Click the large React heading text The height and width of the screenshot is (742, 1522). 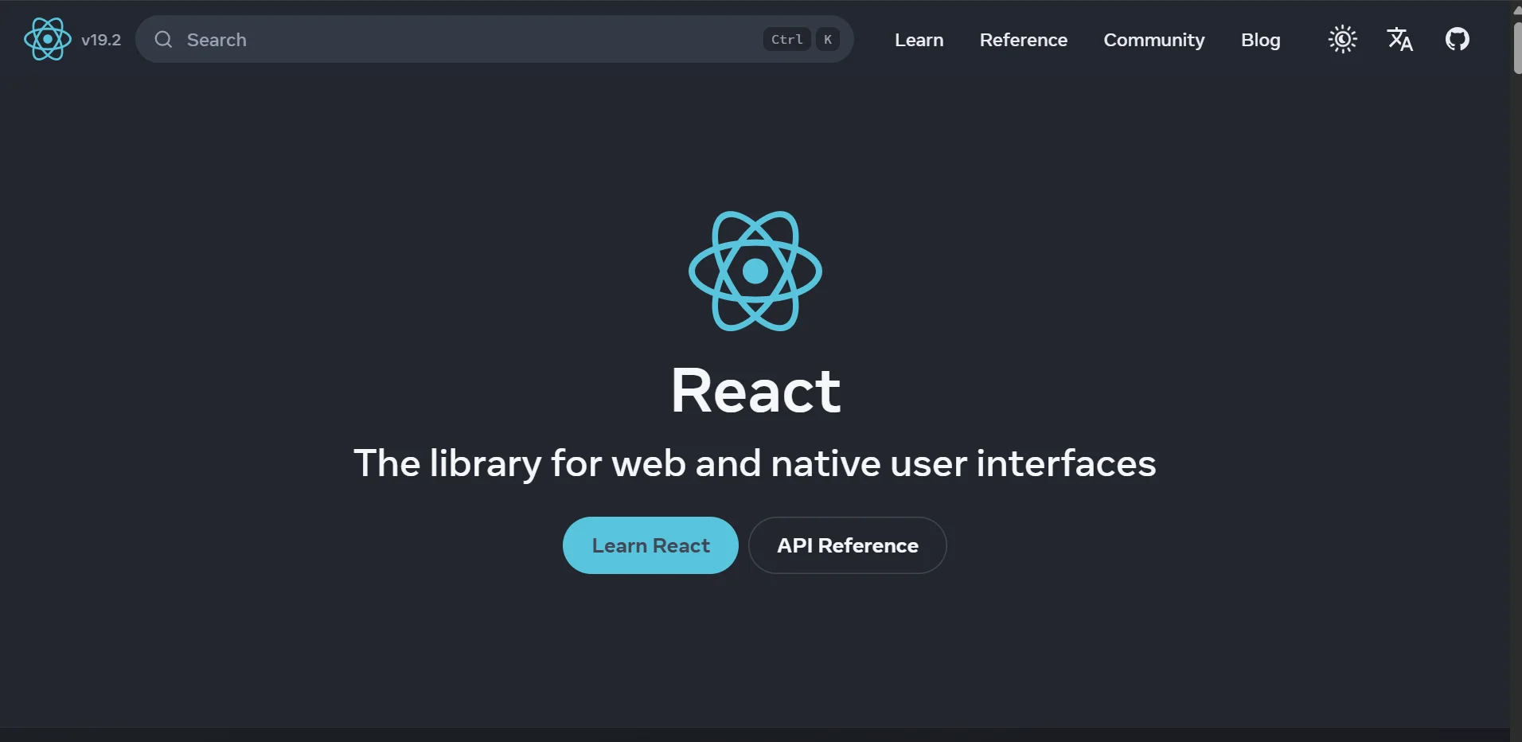point(755,390)
